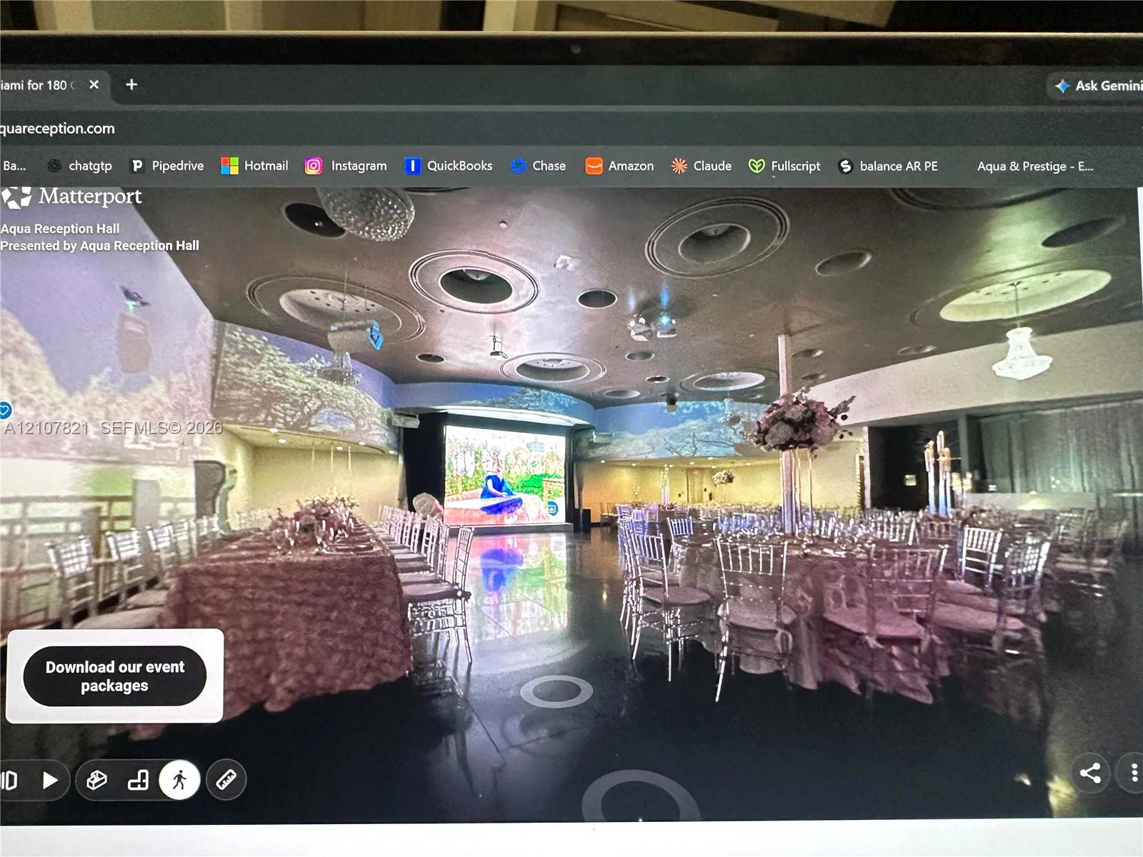1143x857 pixels.
Task: Open the Pipedrive bookmark
Action: 167,166
